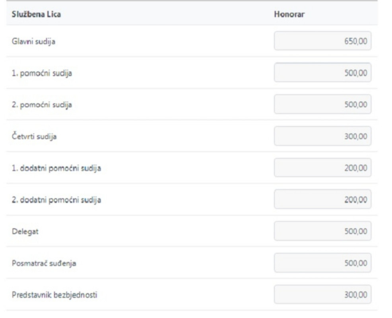Click the Predstavnik bezbjednosti label

(x=54, y=295)
